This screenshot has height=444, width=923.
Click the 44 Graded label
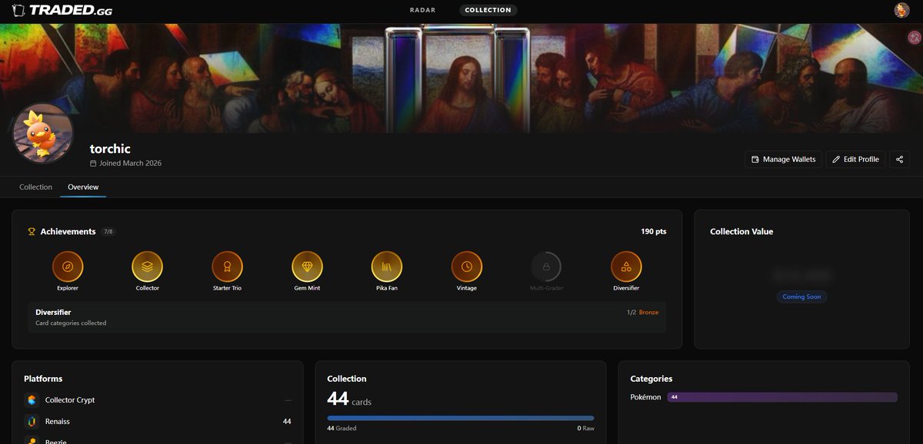point(342,428)
